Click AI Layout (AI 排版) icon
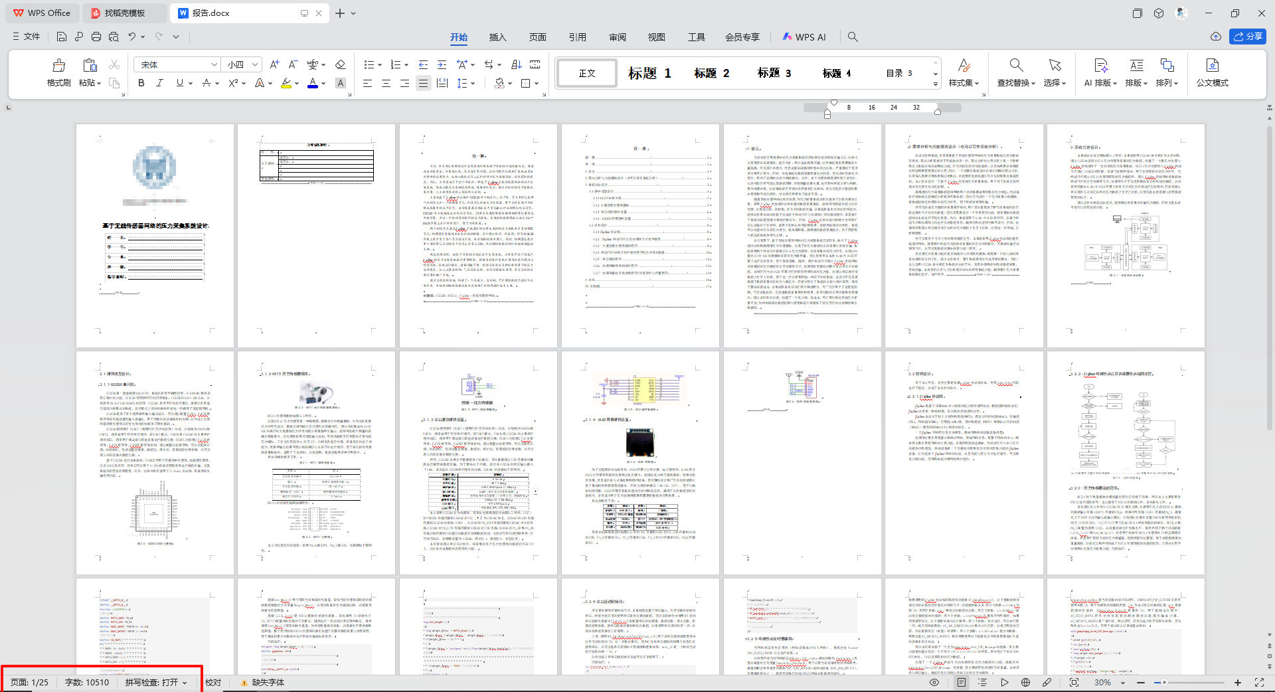This screenshot has height=692, width=1275. click(x=1101, y=65)
